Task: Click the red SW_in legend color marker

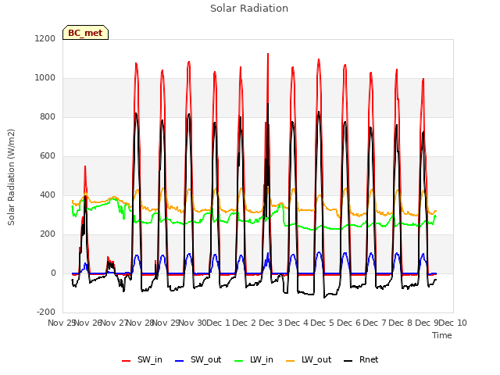Action: tap(127, 361)
